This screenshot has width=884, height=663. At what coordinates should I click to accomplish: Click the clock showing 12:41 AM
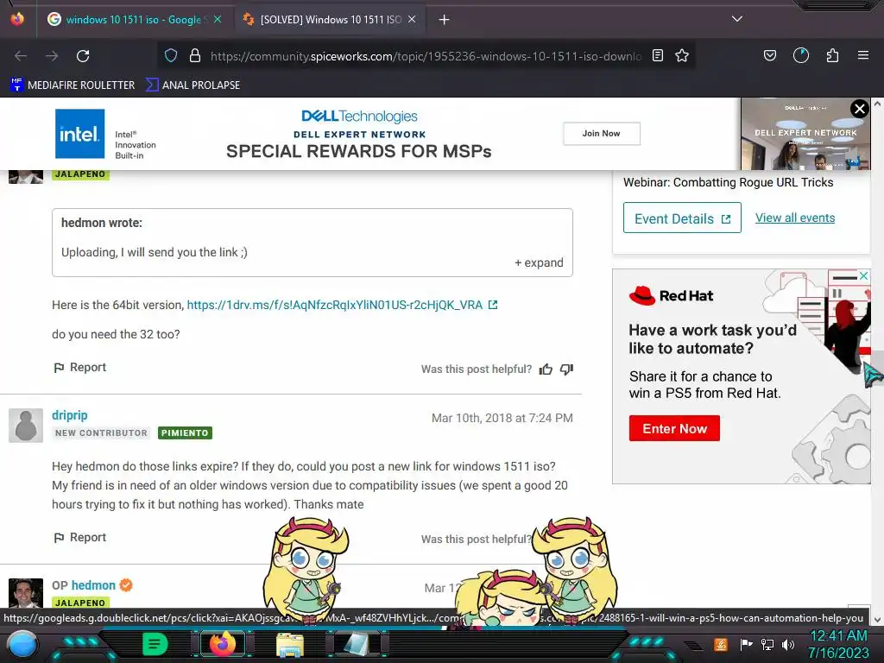pyautogui.click(x=838, y=636)
